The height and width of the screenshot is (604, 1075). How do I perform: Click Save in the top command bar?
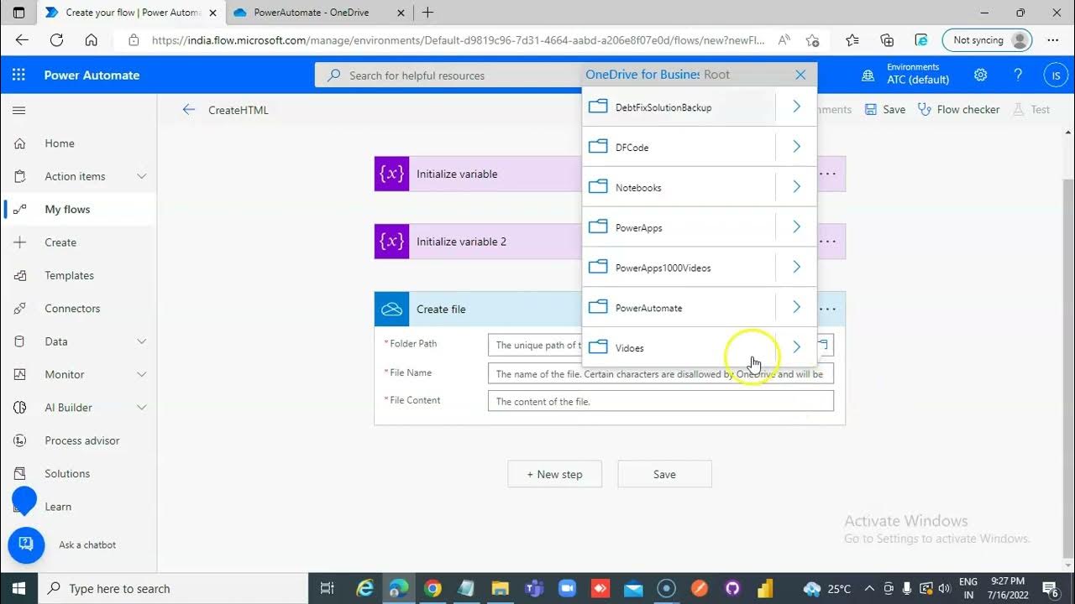[x=885, y=110]
